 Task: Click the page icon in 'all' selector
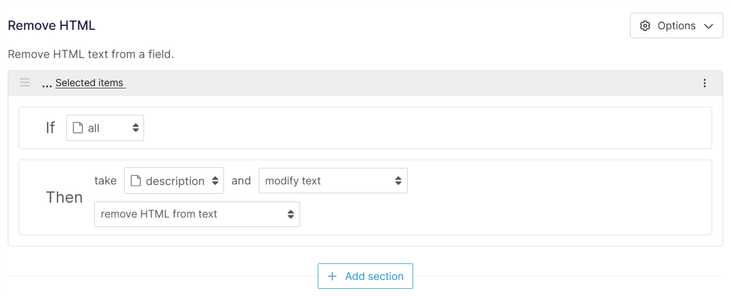click(78, 128)
